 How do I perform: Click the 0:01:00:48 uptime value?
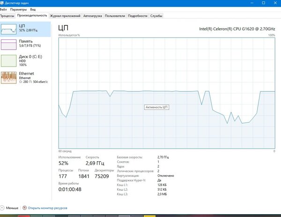(x=70, y=189)
